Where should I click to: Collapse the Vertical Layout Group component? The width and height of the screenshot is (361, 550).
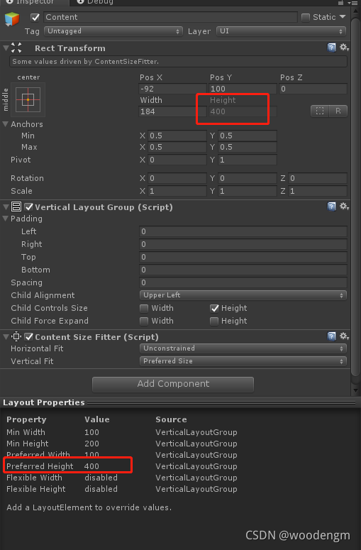[6, 207]
